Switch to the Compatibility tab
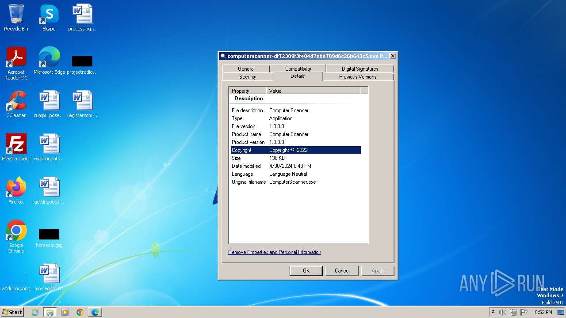 (298, 68)
